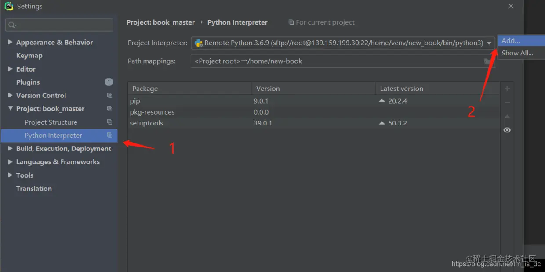545x272 pixels.
Task: Sort by Package column header
Action: click(x=190, y=89)
